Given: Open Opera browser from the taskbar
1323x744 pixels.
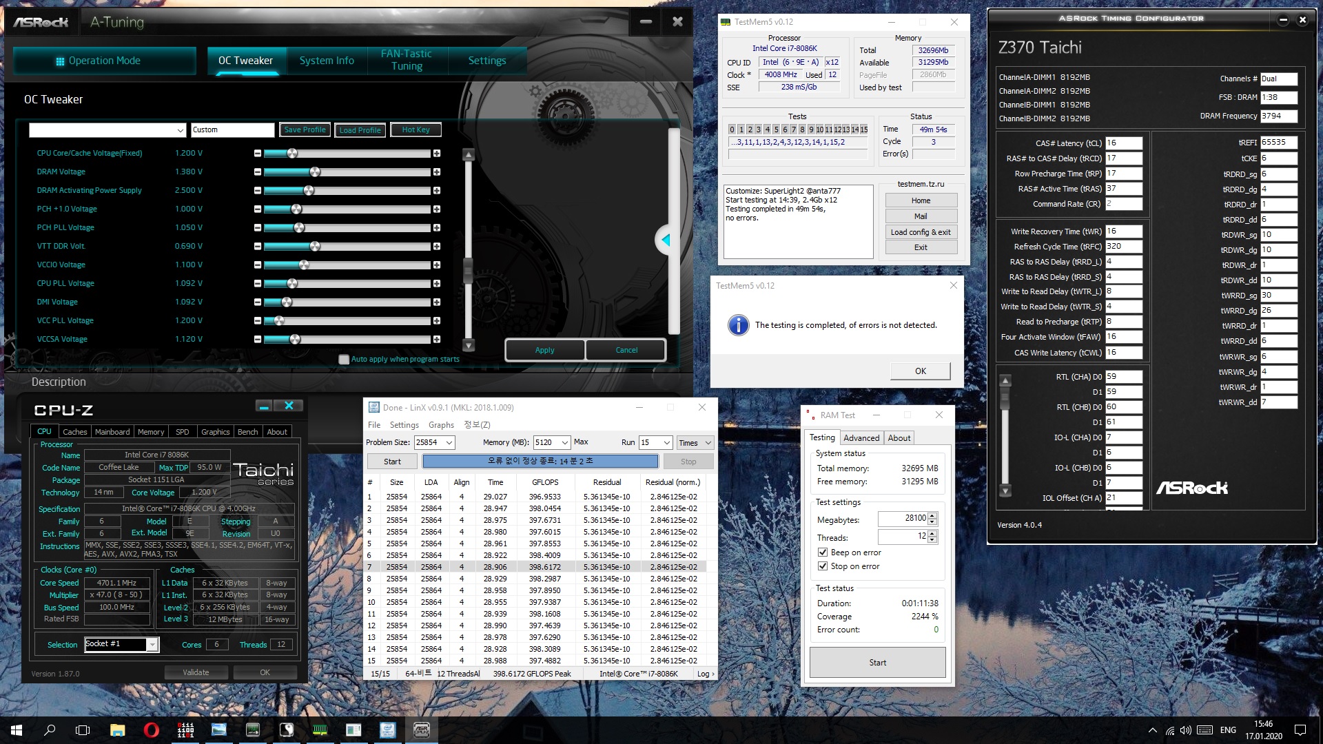Looking at the screenshot, I should pyautogui.click(x=151, y=730).
